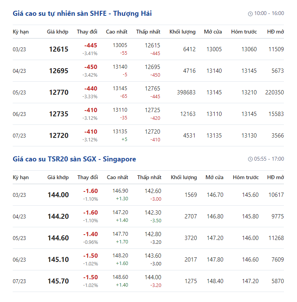This screenshot has height=302, width=297.
Task: Select the volume value 12163
Action: coord(188,114)
